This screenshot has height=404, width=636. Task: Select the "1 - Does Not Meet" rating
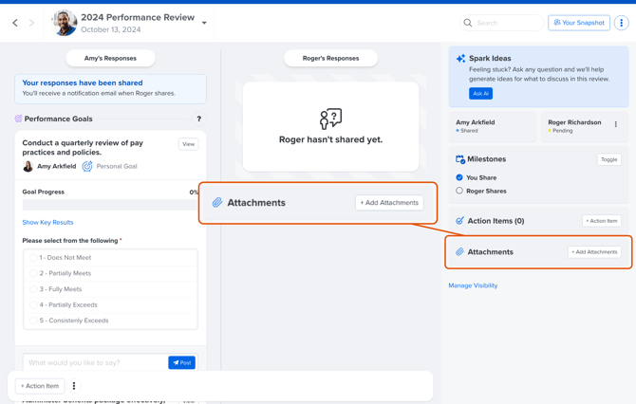tap(33, 258)
